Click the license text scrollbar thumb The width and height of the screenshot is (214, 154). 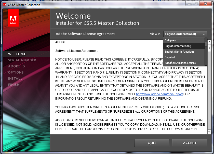click(x=209, y=48)
